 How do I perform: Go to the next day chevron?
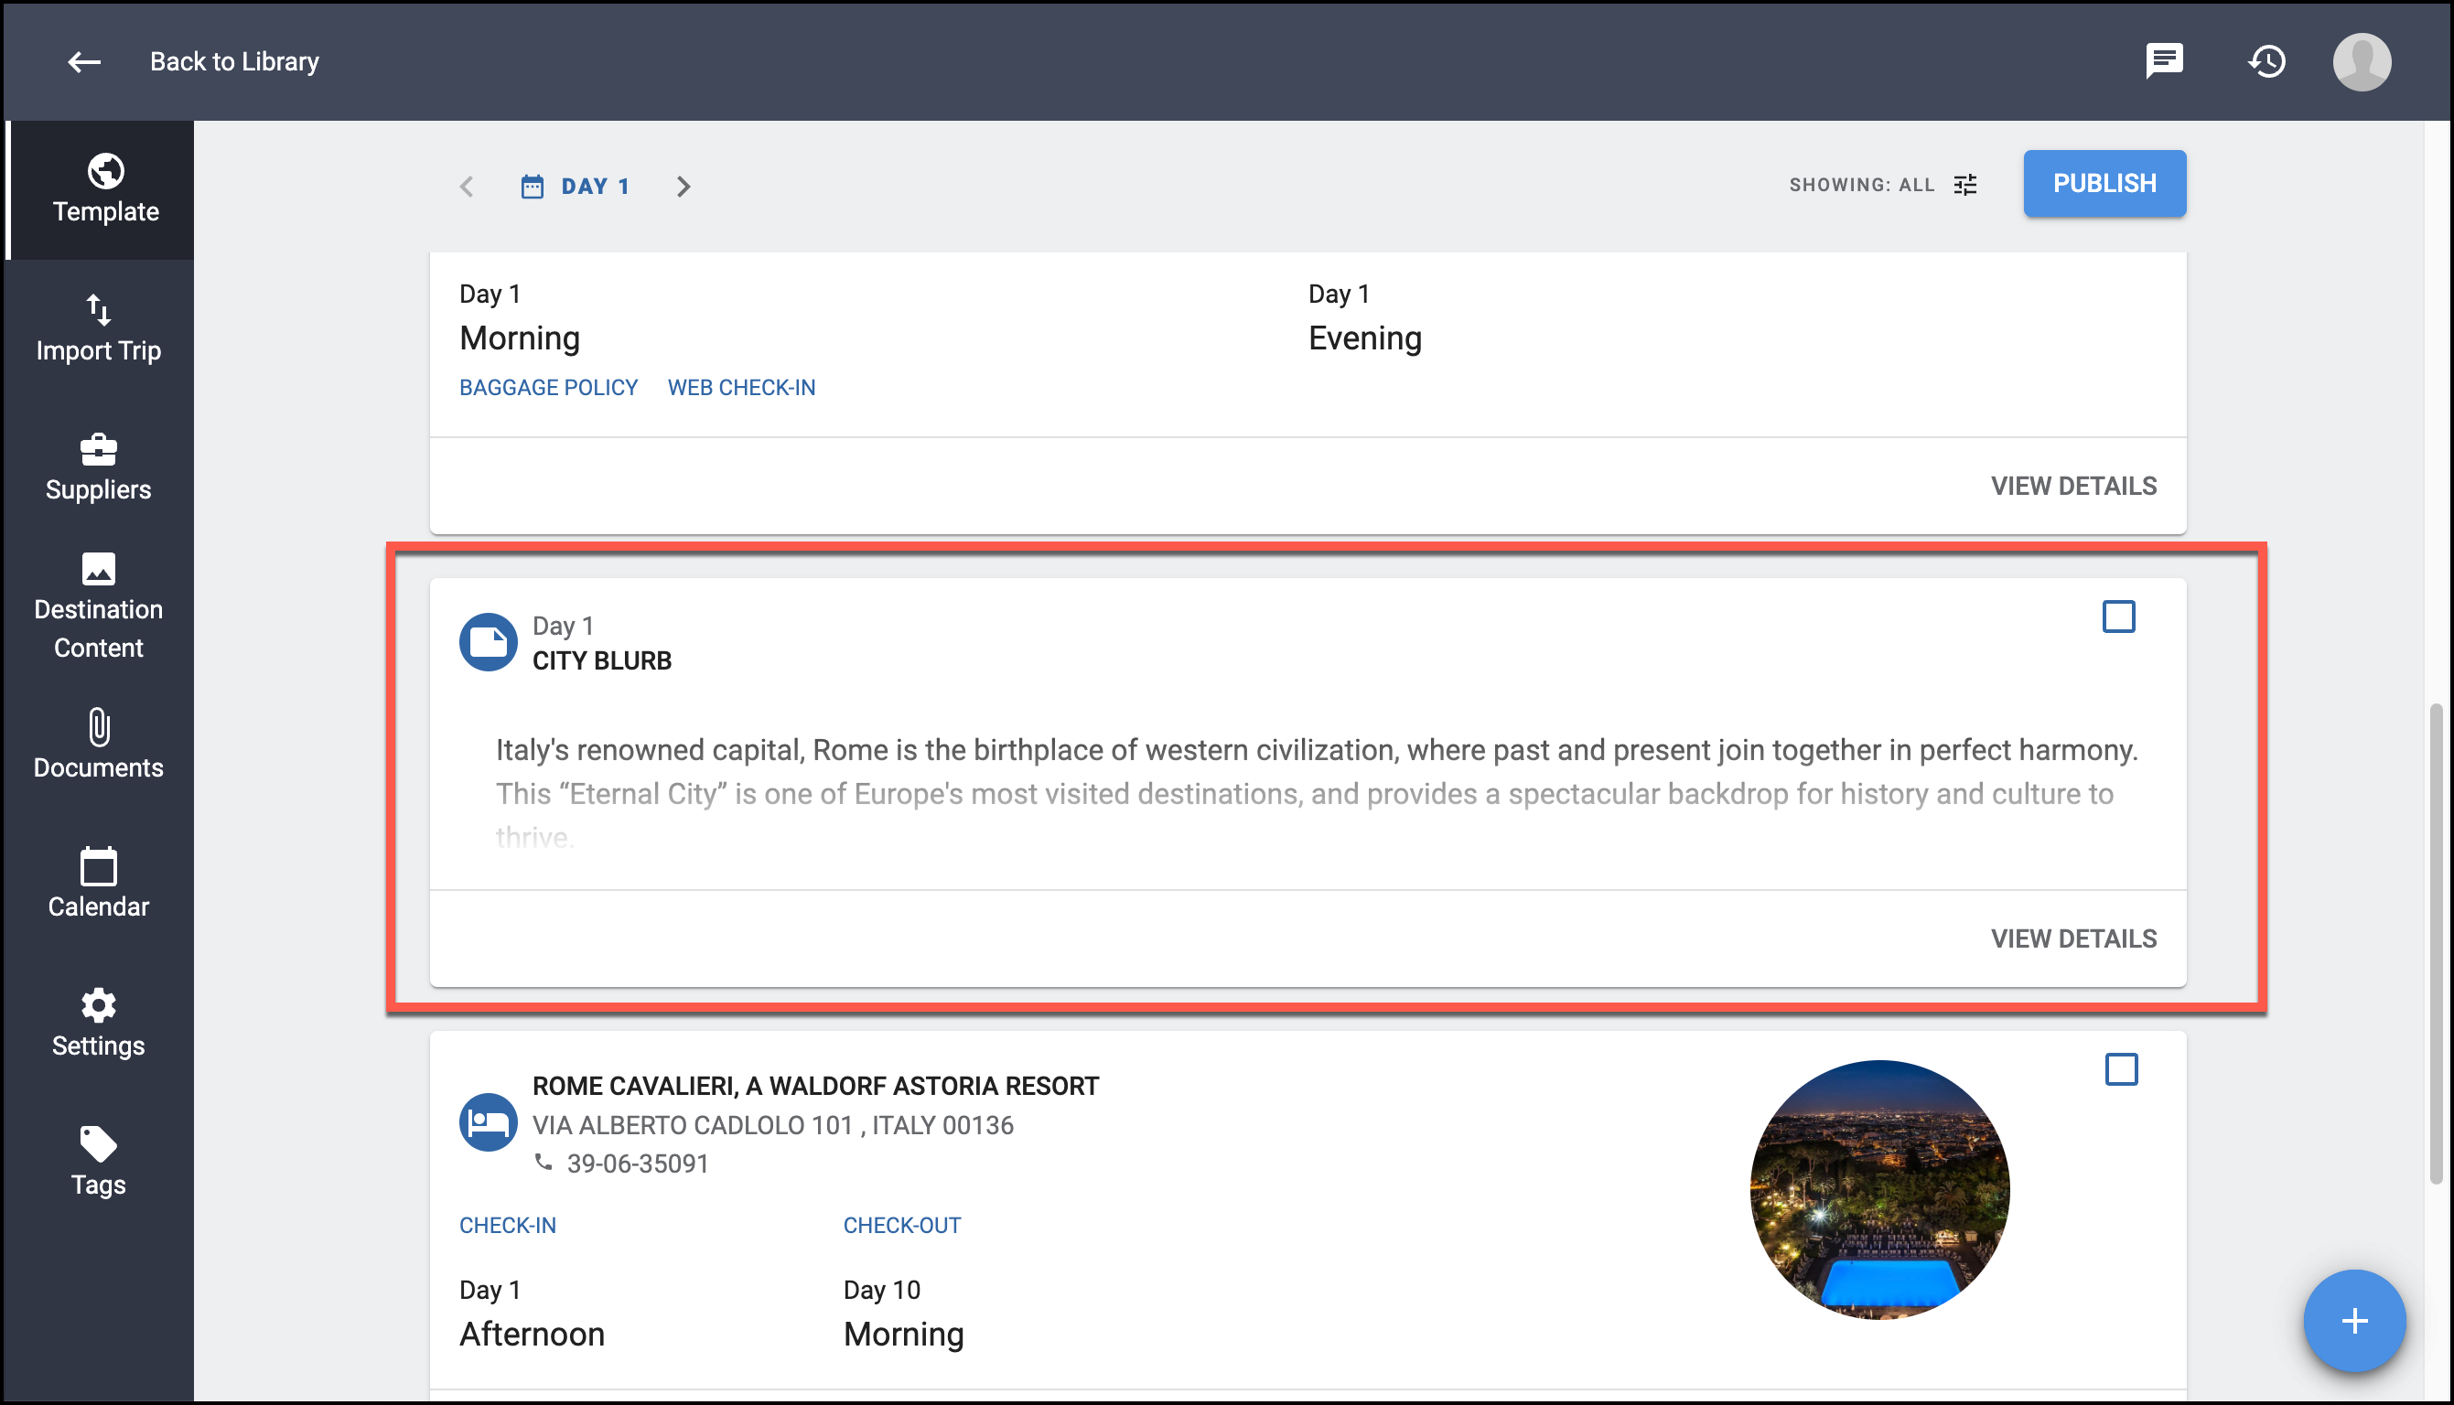pyautogui.click(x=683, y=187)
